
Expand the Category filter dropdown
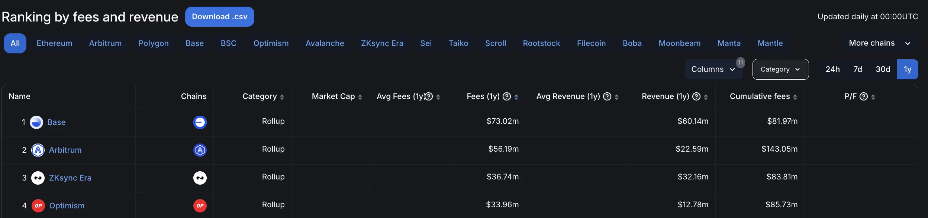point(780,69)
